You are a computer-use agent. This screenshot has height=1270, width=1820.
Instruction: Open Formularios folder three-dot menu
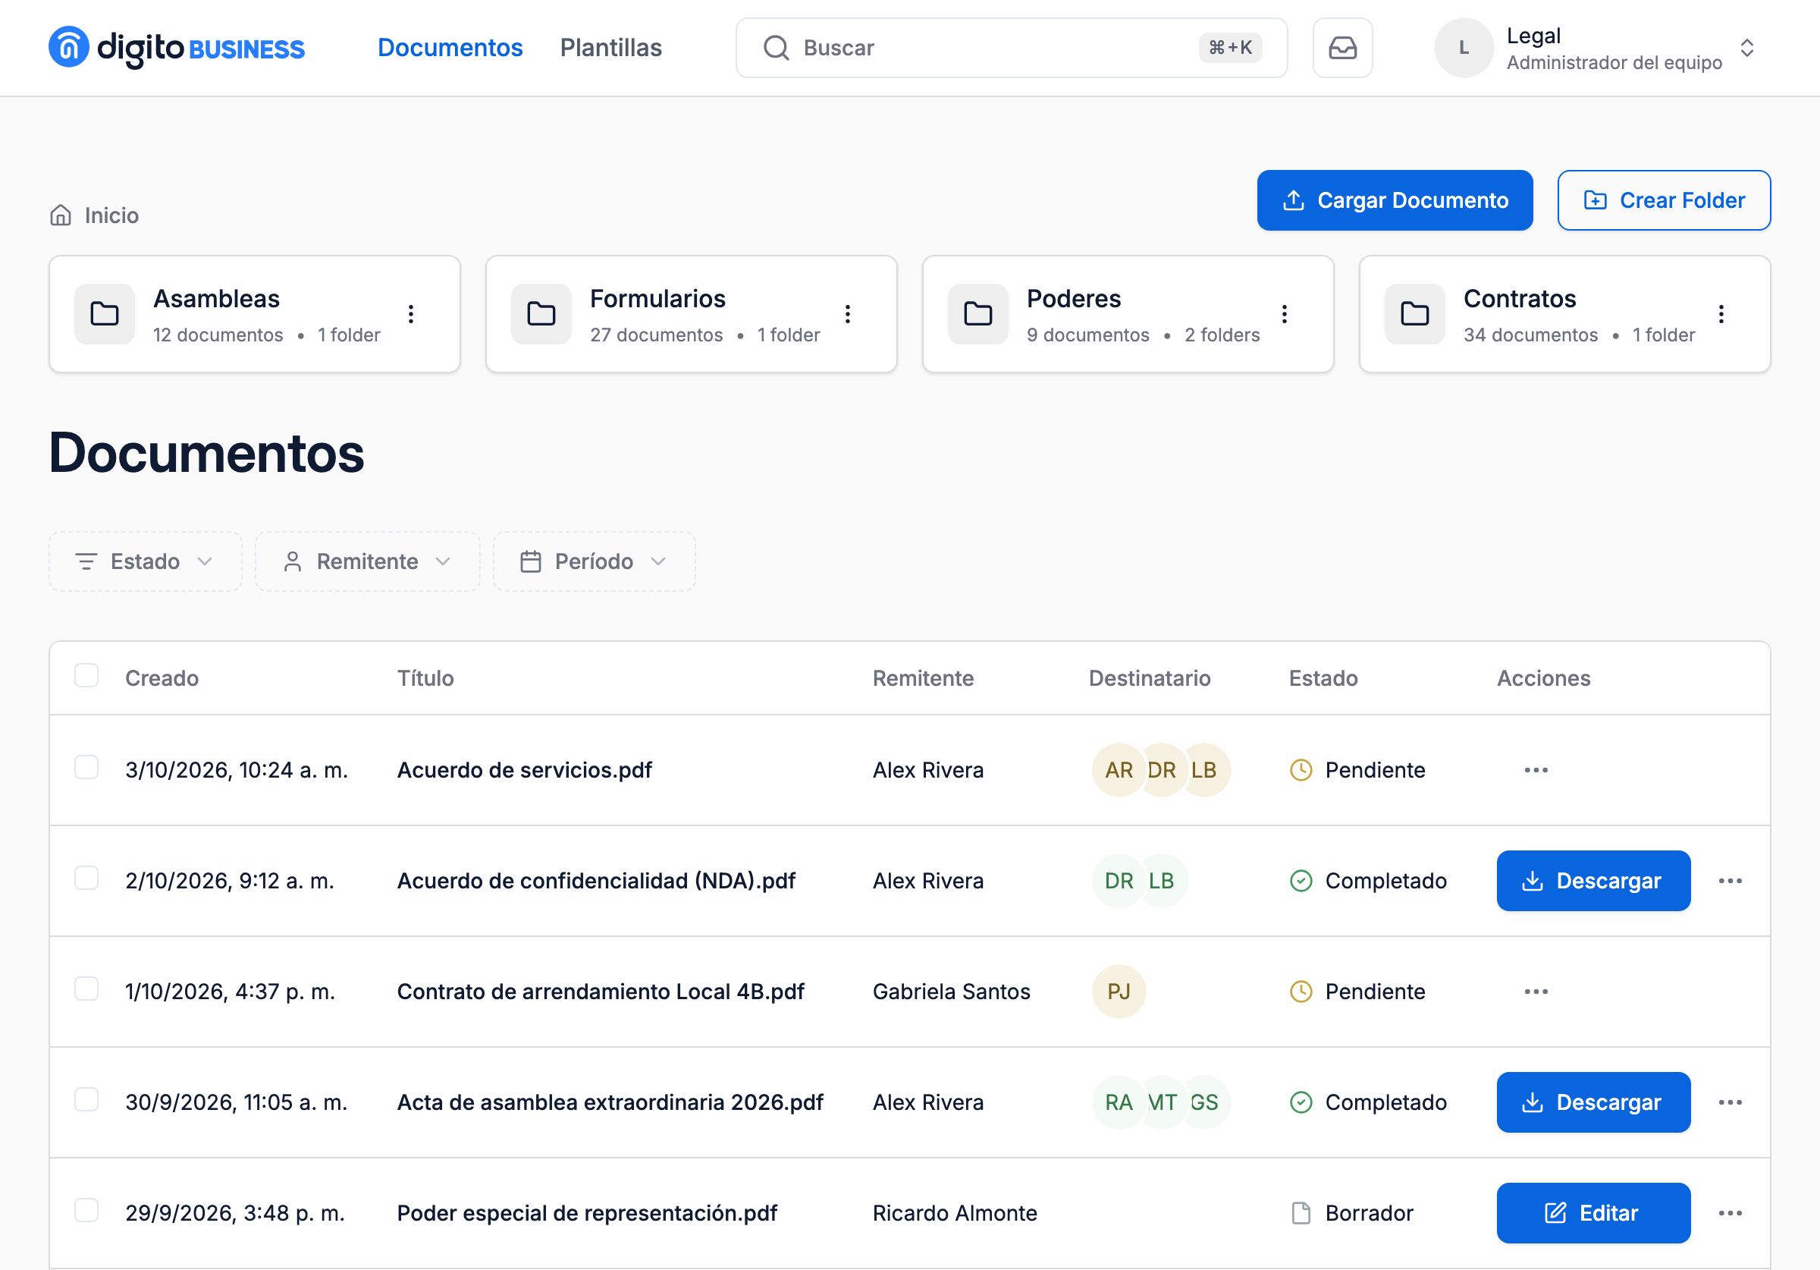coord(847,314)
